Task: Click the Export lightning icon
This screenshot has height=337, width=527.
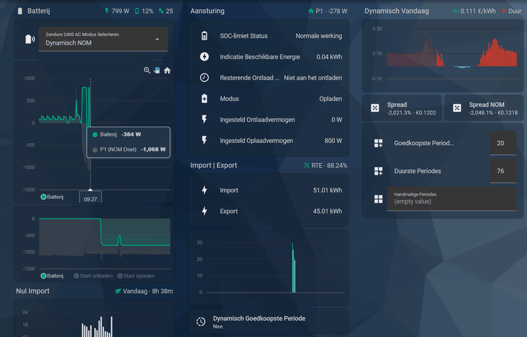Action: (204, 211)
